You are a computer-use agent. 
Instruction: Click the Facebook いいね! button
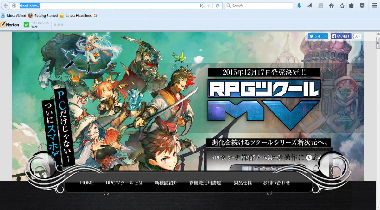341,36
